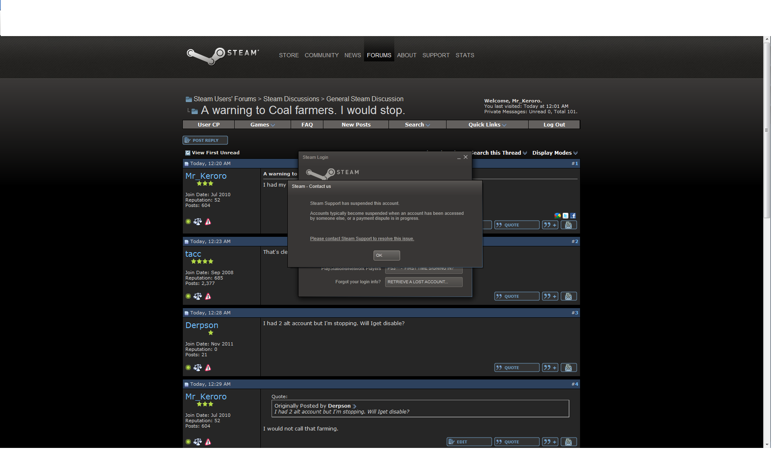Expand the Games dropdown in the forum navbar
Image resolution: width=772 pixels, height=450 pixels.
262,125
